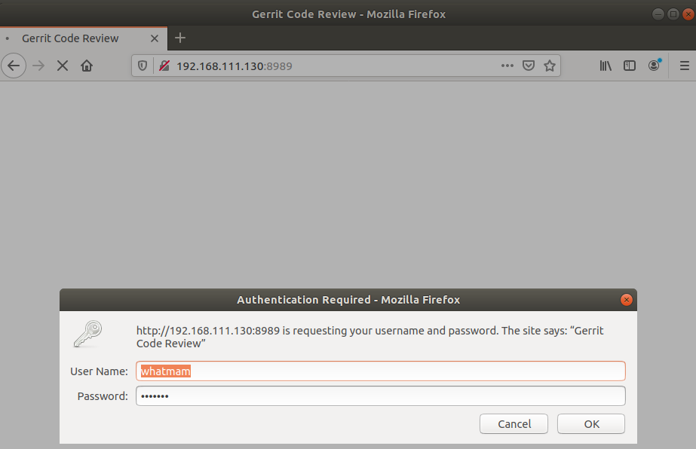Click the User Name field
Viewport: 696px width, 449px height.
(x=380, y=371)
